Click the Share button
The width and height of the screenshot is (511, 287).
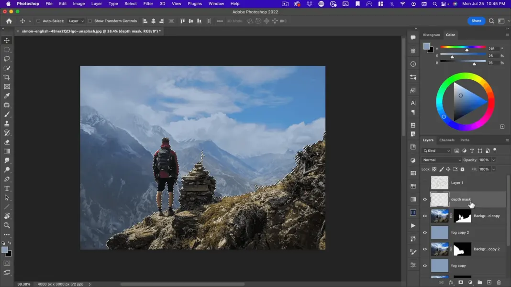coord(476,21)
